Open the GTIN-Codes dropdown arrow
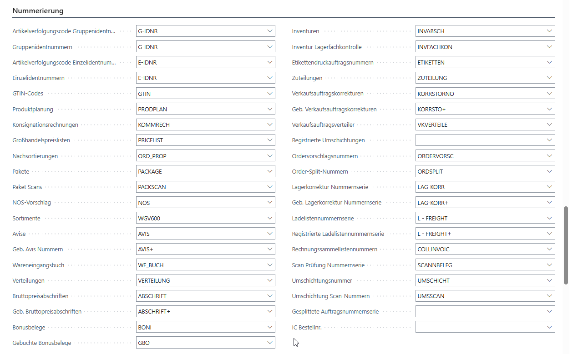Screen dimensions: 578x354 tap(269, 94)
